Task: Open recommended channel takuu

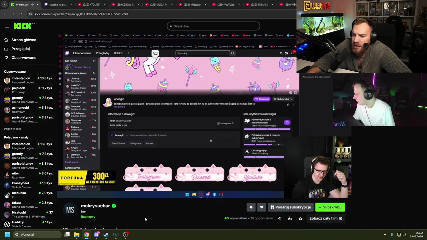Action: pyautogui.click(x=28, y=205)
